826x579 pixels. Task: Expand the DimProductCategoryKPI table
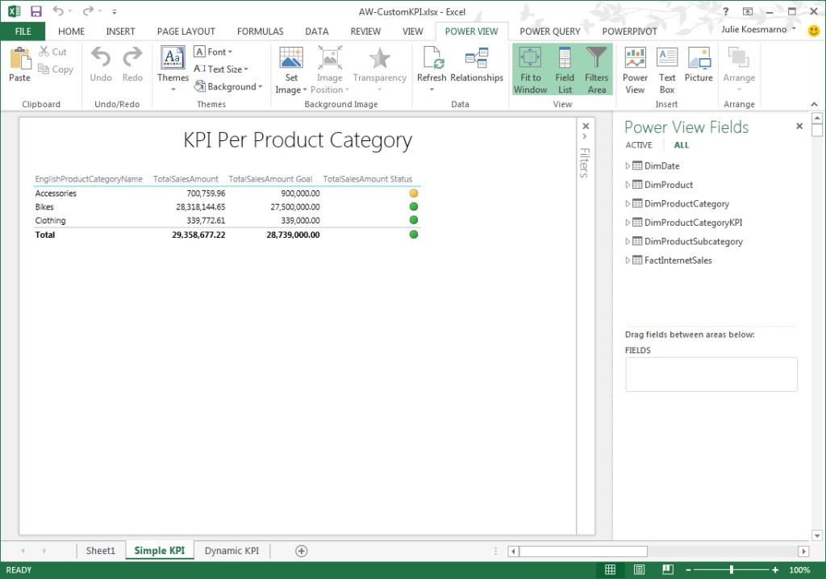[x=628, y=223]
